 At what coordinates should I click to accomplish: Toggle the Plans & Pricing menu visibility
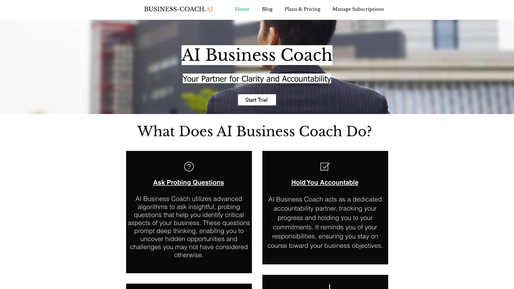point(302,9)
